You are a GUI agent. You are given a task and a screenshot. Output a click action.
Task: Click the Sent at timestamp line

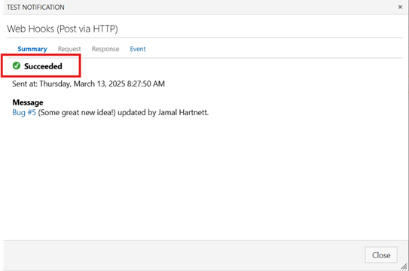pos(88,84)
